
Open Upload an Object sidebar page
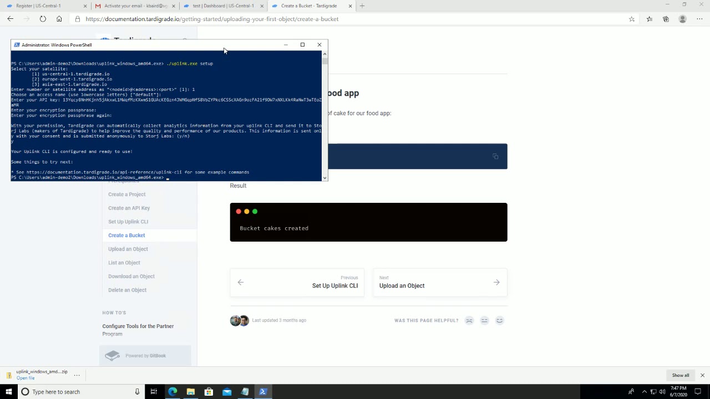128,249
